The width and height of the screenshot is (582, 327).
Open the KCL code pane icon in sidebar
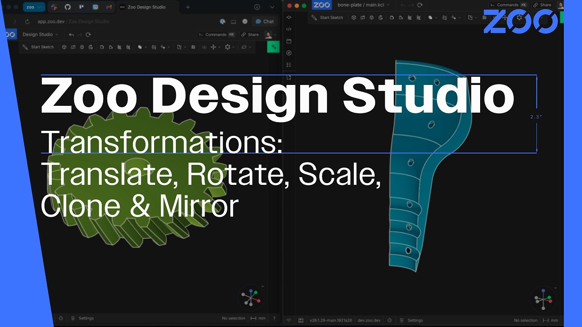(x=289, y=29)
